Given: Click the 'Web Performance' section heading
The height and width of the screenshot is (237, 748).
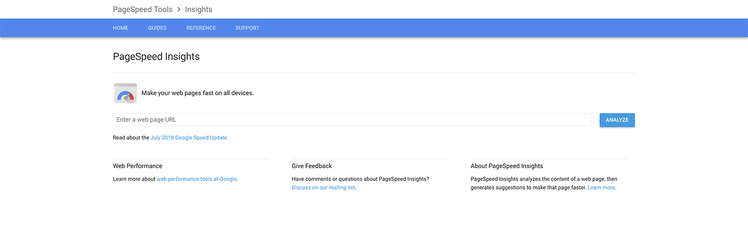Looking at the screenshot, I should [x=137, y=166].
